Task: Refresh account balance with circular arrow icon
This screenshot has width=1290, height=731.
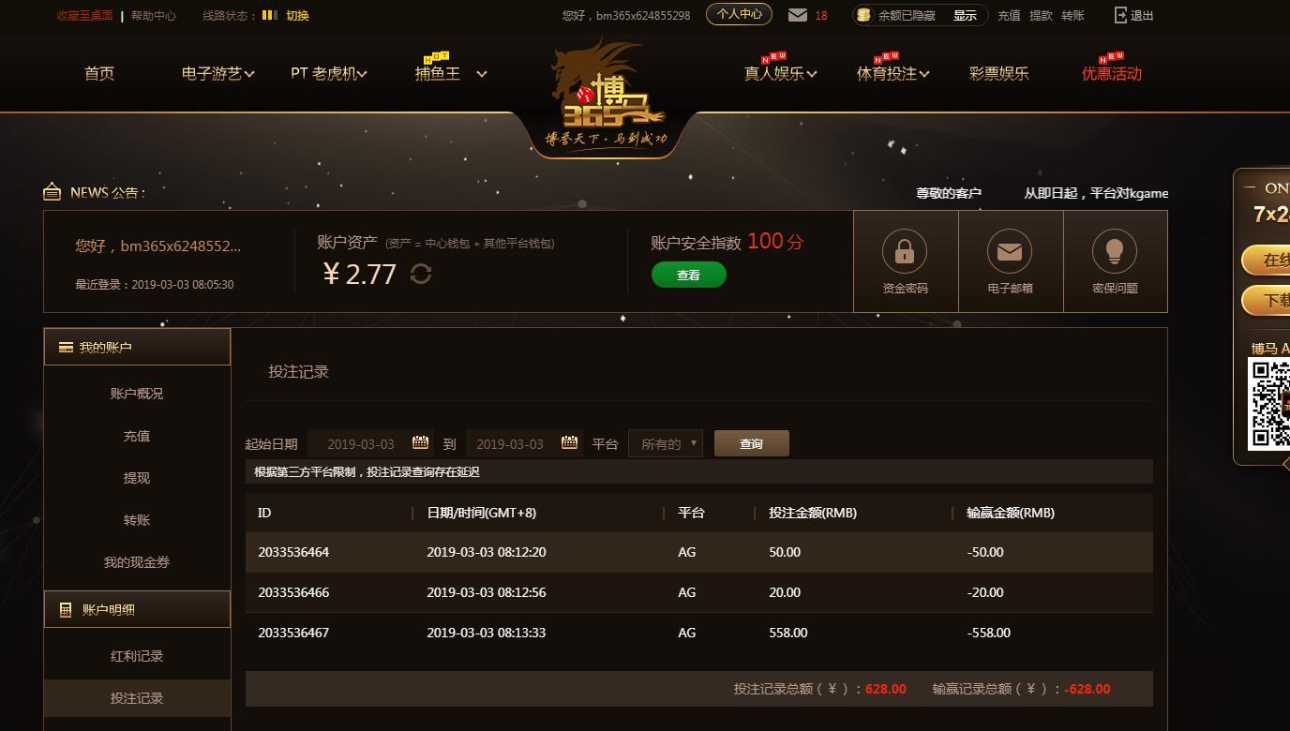Action: tap(421, 274)
